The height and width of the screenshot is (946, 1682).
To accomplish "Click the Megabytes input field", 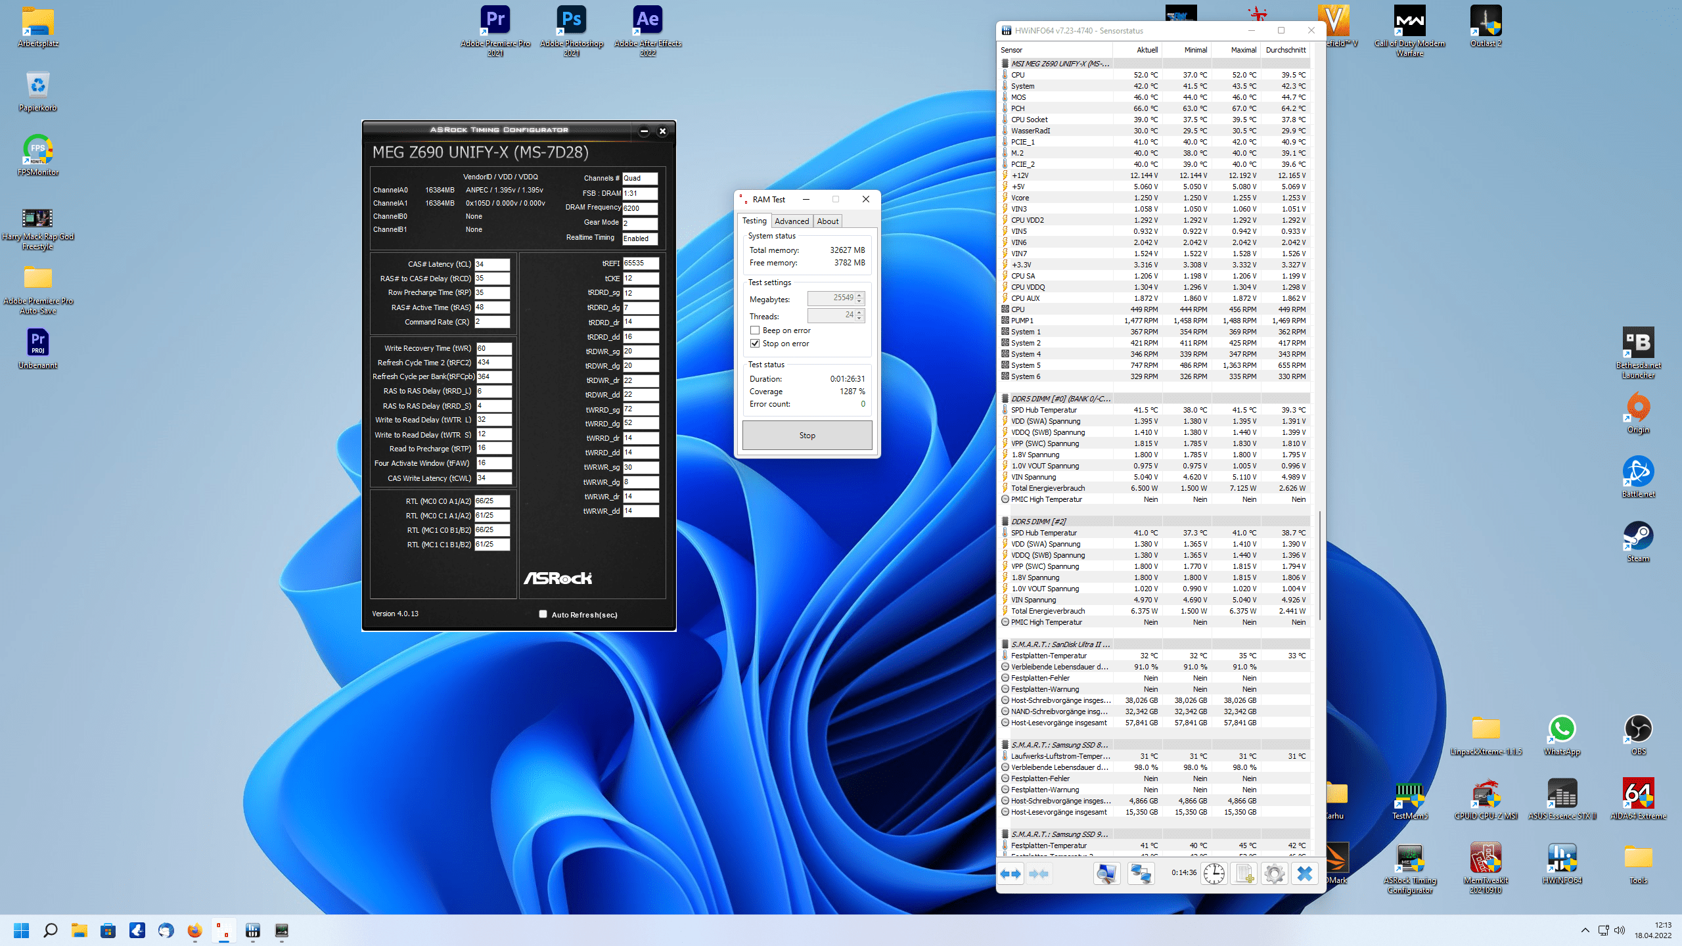I will point(831,298).
